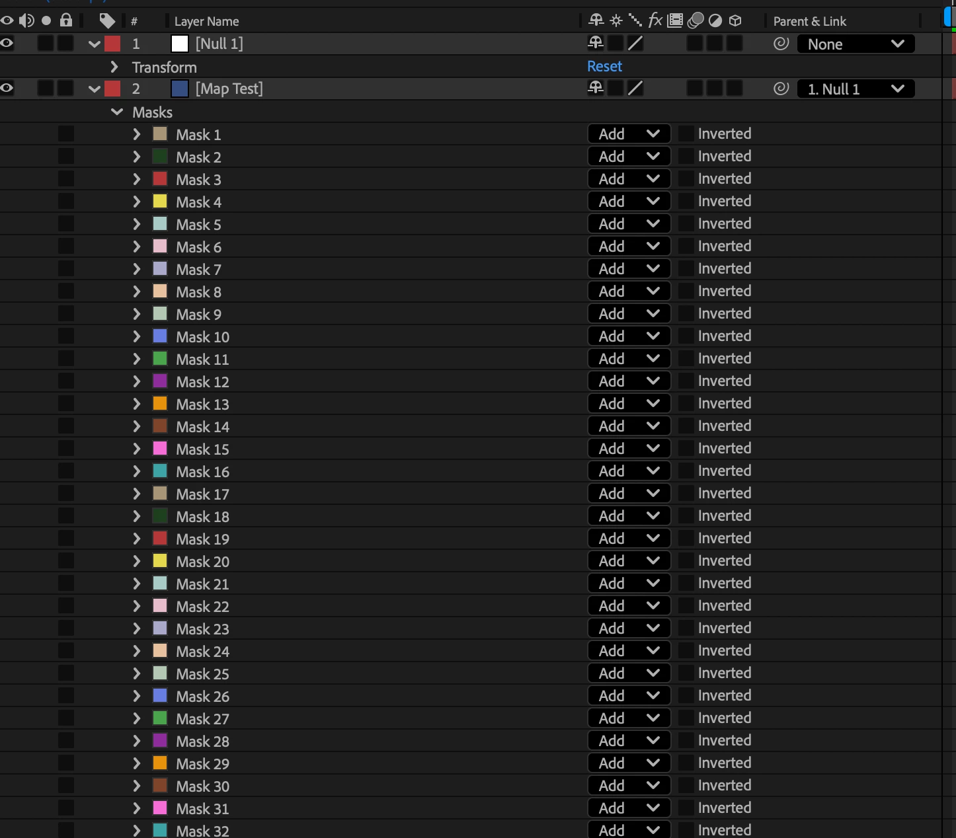Hide the Map Test layer with eye toggle
This screenshot has height=838, width=956.
pos(7,89)
